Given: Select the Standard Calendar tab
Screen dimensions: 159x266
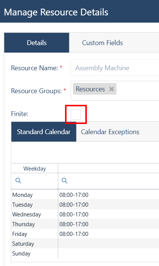Looking at the screenshot, I should pos(44,132).
